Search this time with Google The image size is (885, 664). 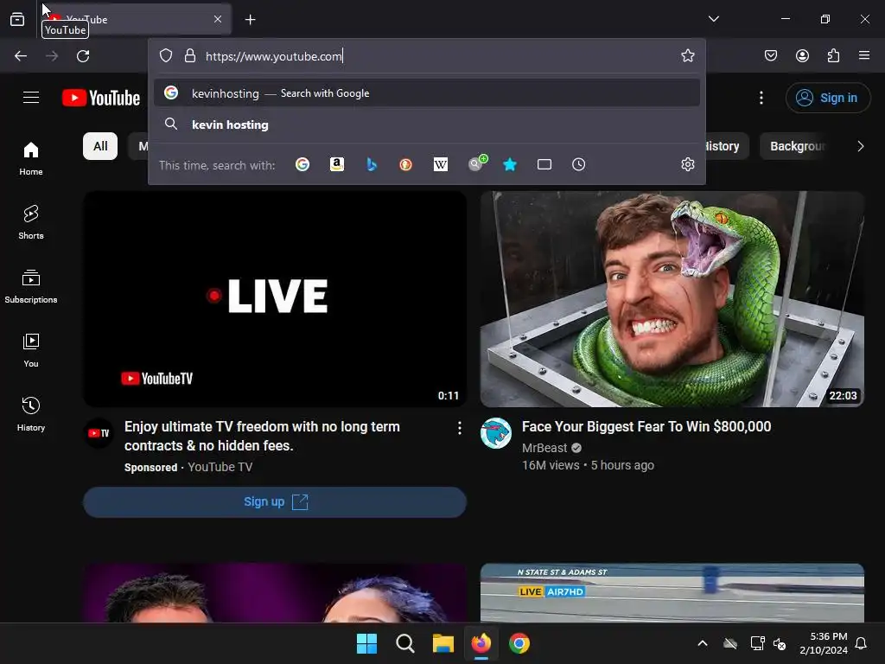[x=302, y=164]
